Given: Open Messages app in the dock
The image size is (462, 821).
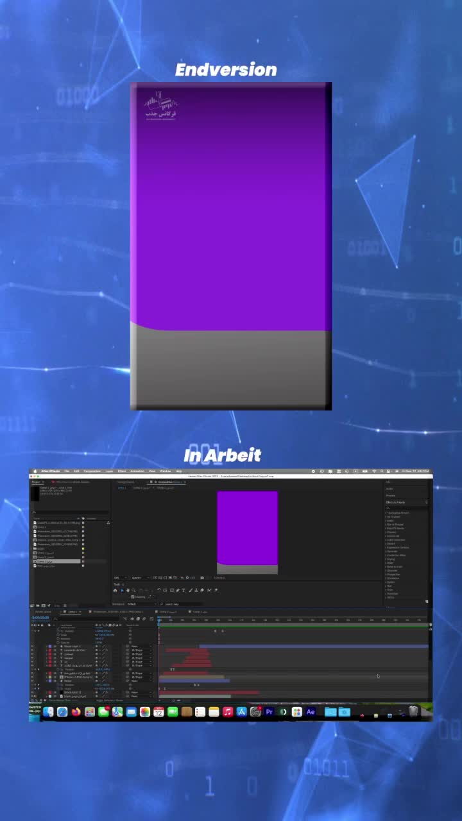Looking at the screenshot, I should (x=104, y=712).
